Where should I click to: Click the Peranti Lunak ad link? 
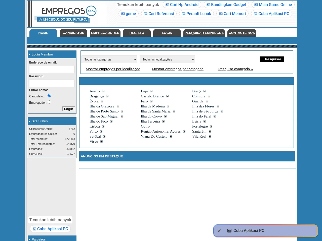tap(196, 14)
